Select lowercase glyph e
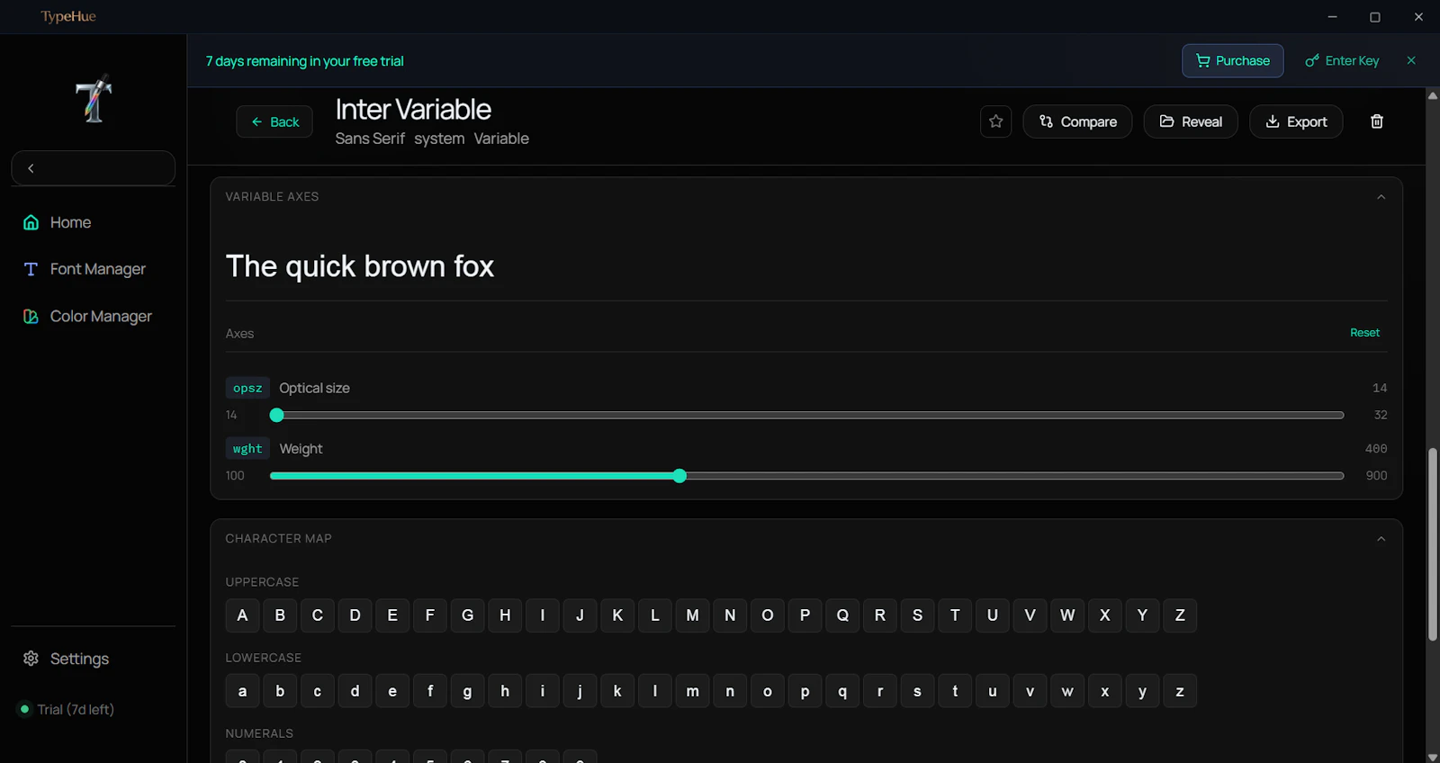Image resolution: width=1440 pixels, height=763 pixels. point(392,691)
